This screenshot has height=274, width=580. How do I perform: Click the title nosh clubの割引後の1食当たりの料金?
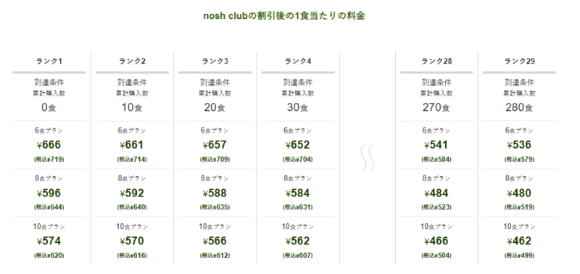284,16
